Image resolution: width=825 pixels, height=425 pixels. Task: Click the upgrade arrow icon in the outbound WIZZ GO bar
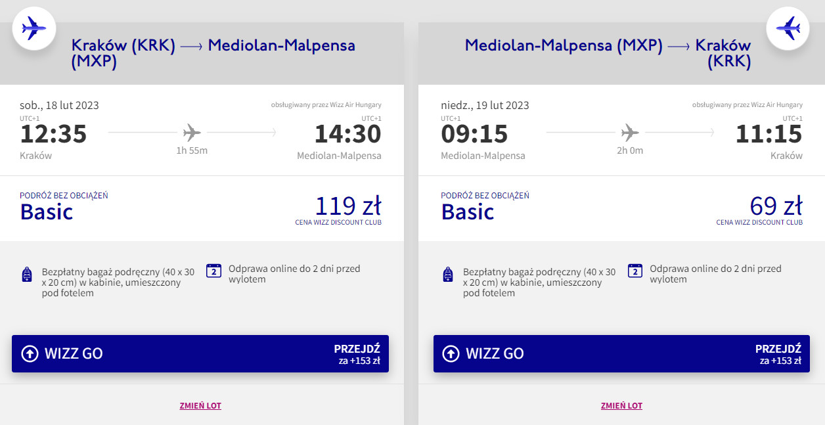point(30,353)
